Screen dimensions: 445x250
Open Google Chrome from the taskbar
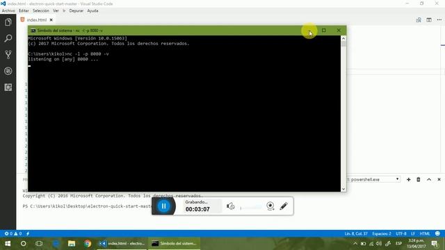[x=88, y=244]
